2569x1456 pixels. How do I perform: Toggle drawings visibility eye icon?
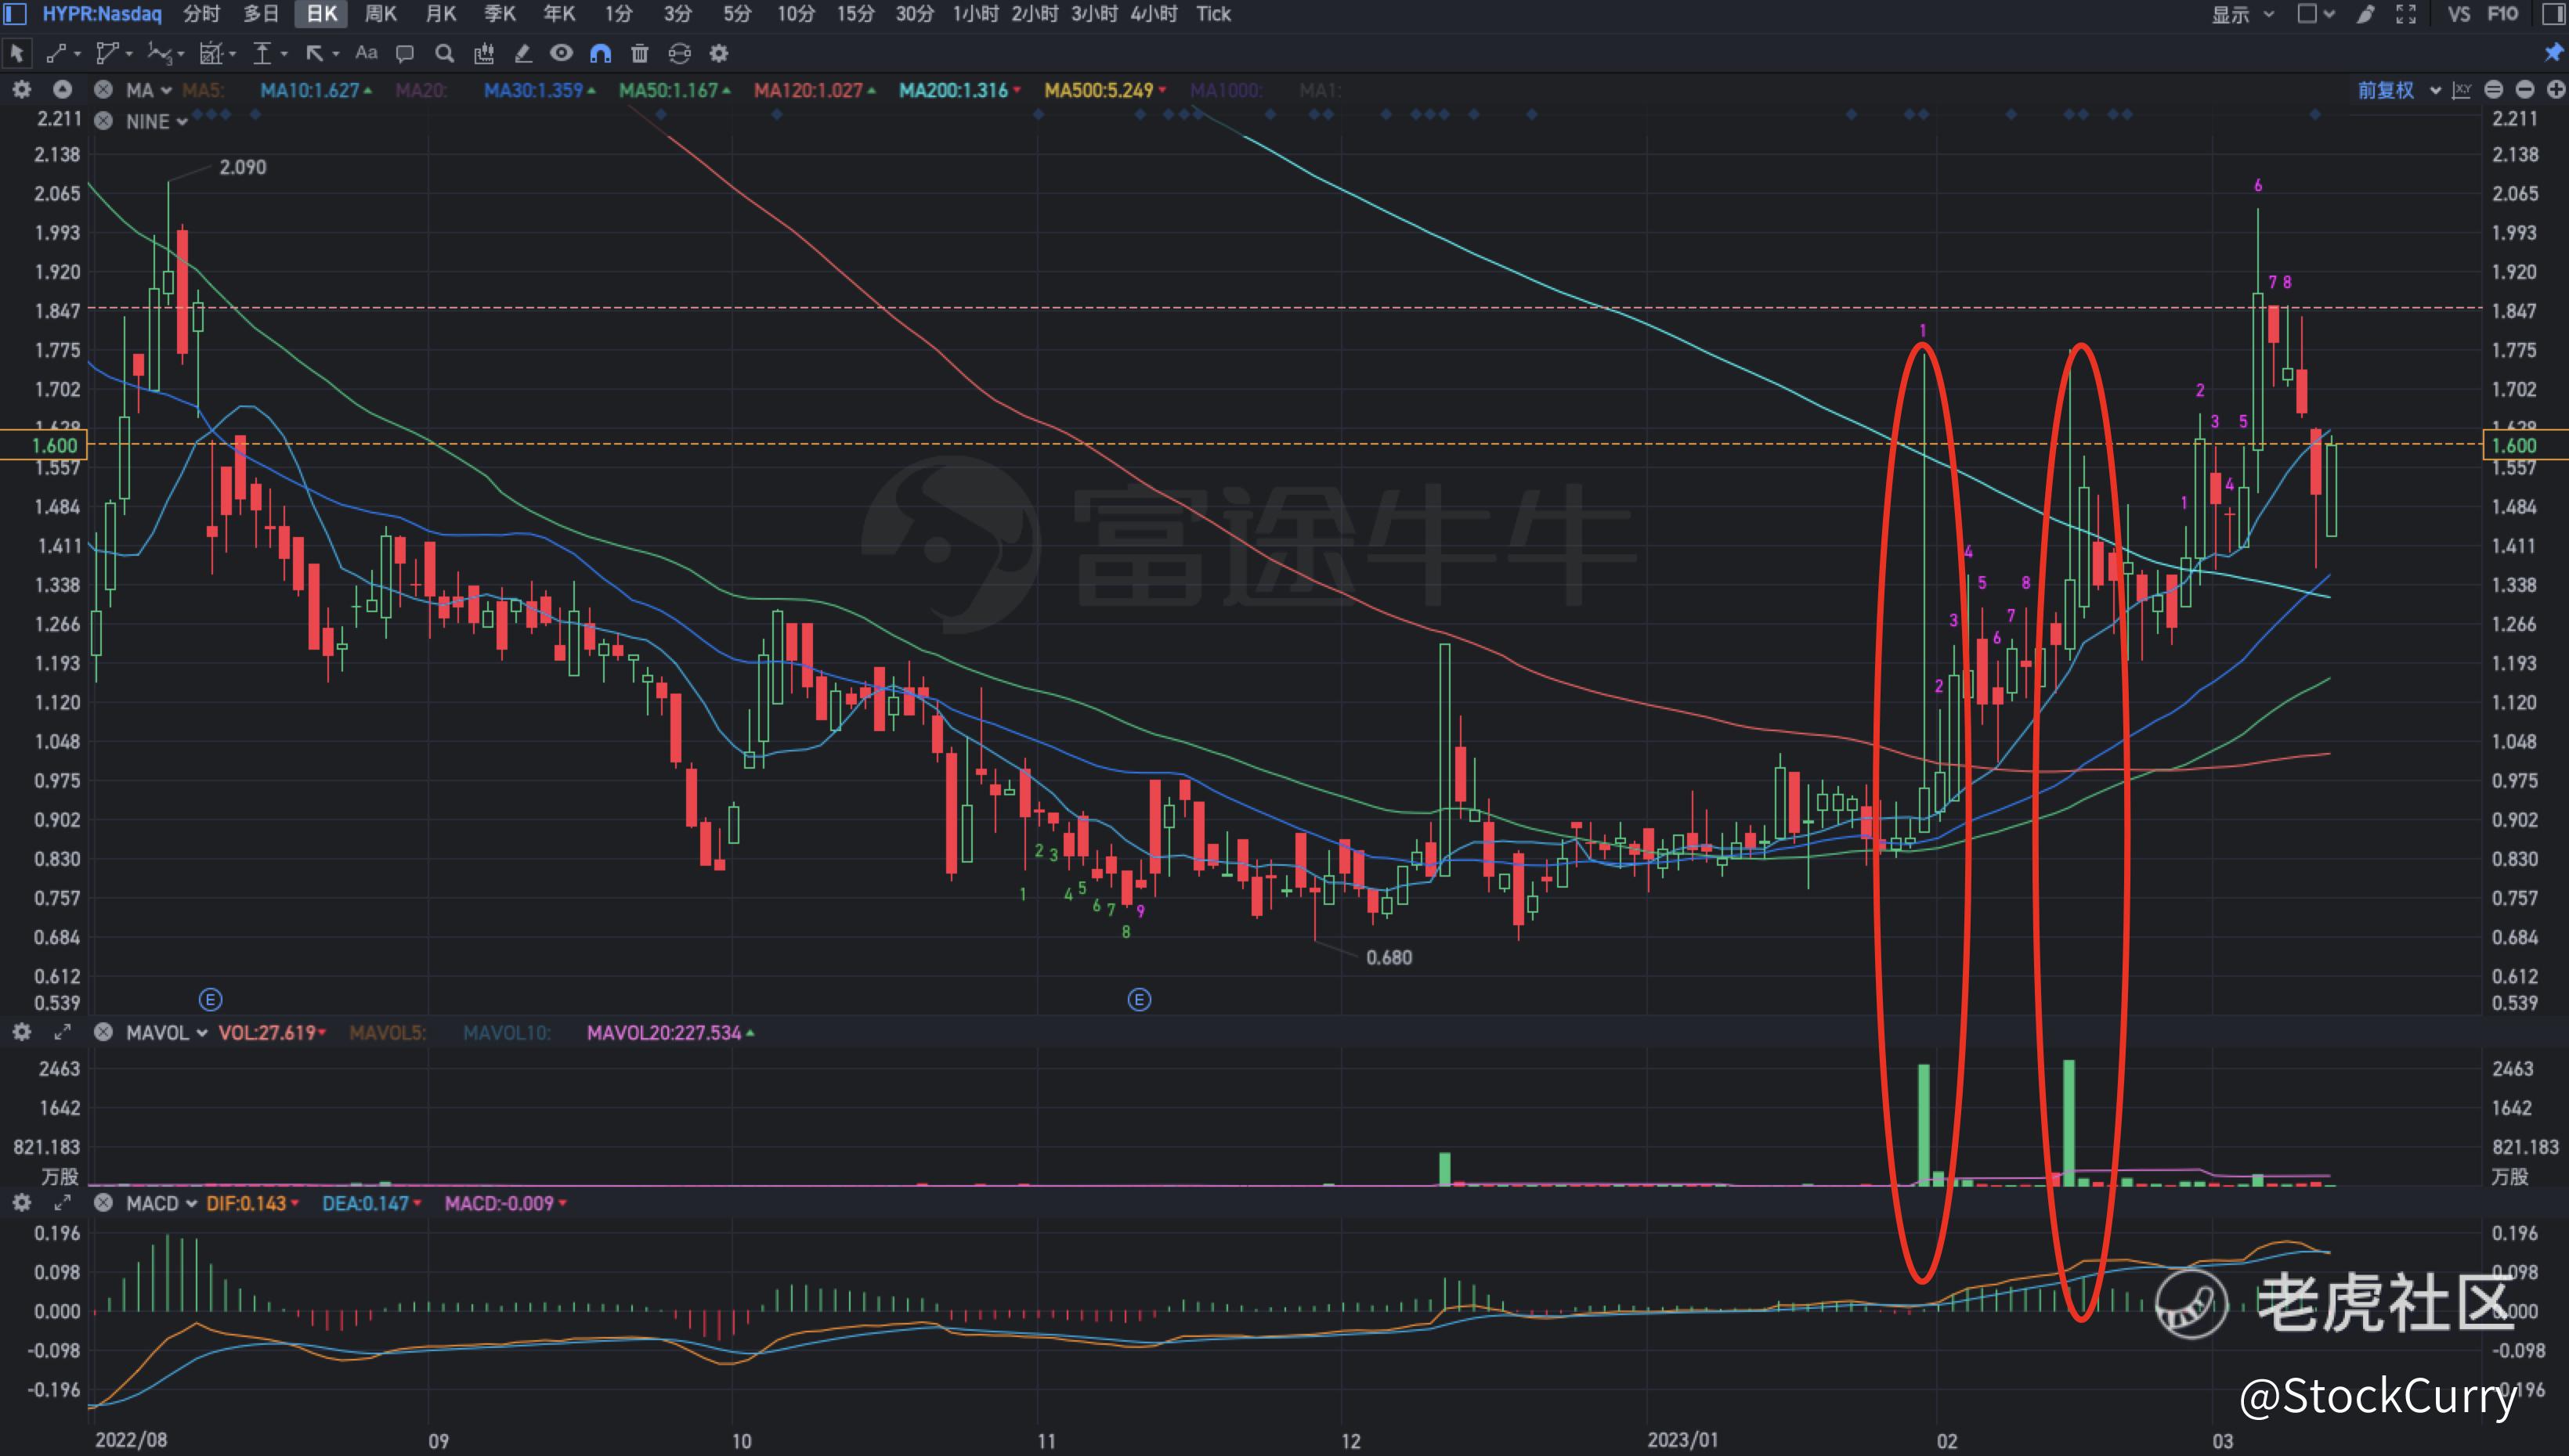coord(562,53)
